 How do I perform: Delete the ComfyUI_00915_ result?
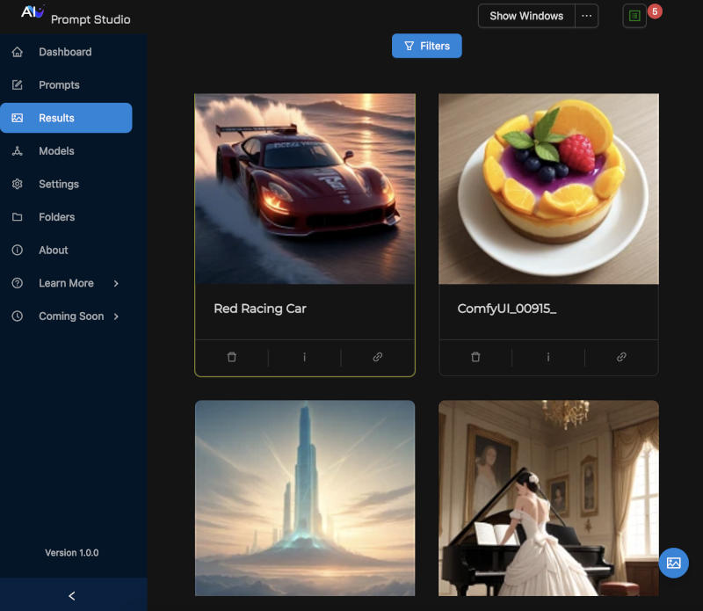tap(475, 357)
